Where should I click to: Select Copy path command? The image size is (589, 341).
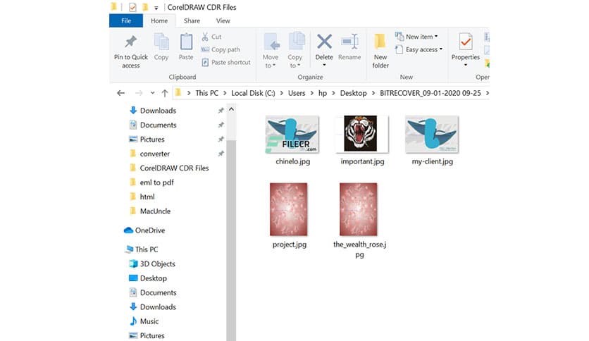pyautogui.click(x=221, y=49)
